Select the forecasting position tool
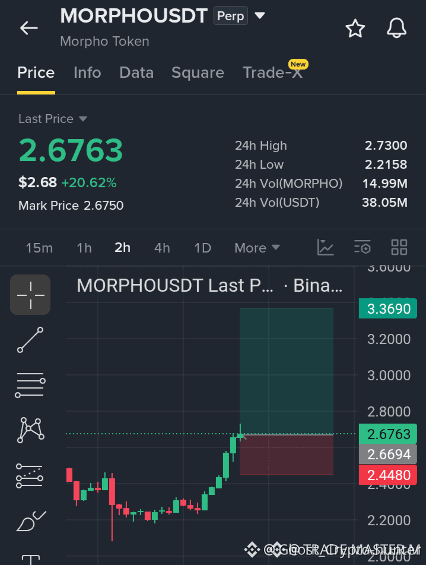 point(30,476)
